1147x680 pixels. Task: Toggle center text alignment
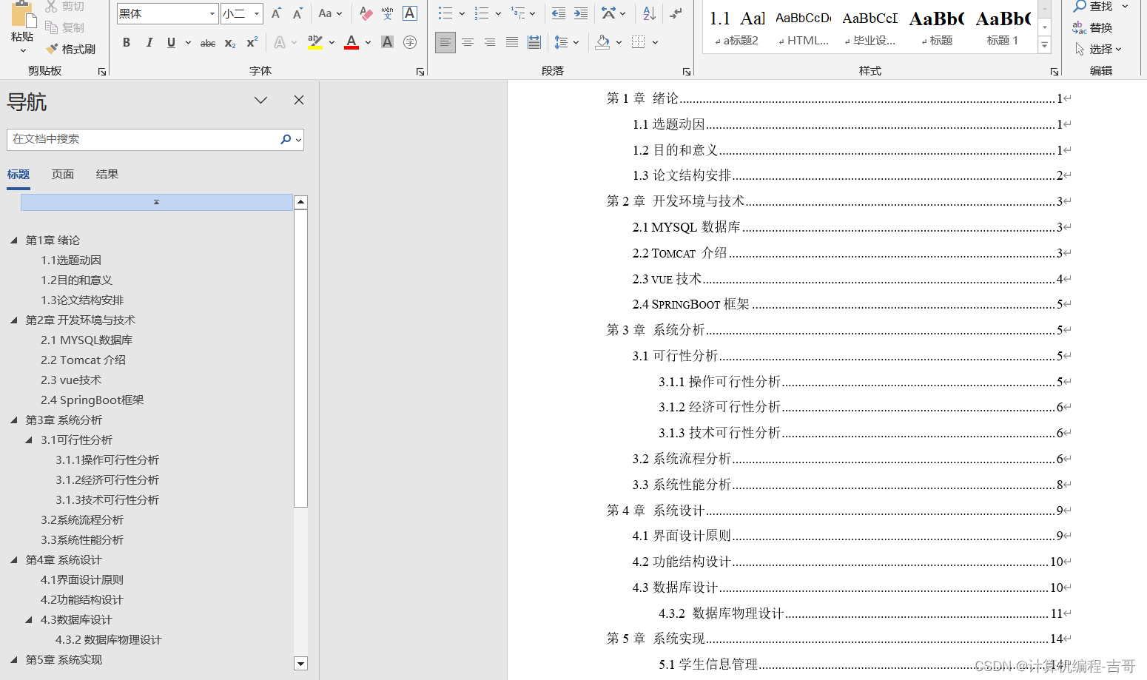tap(468, 42)
